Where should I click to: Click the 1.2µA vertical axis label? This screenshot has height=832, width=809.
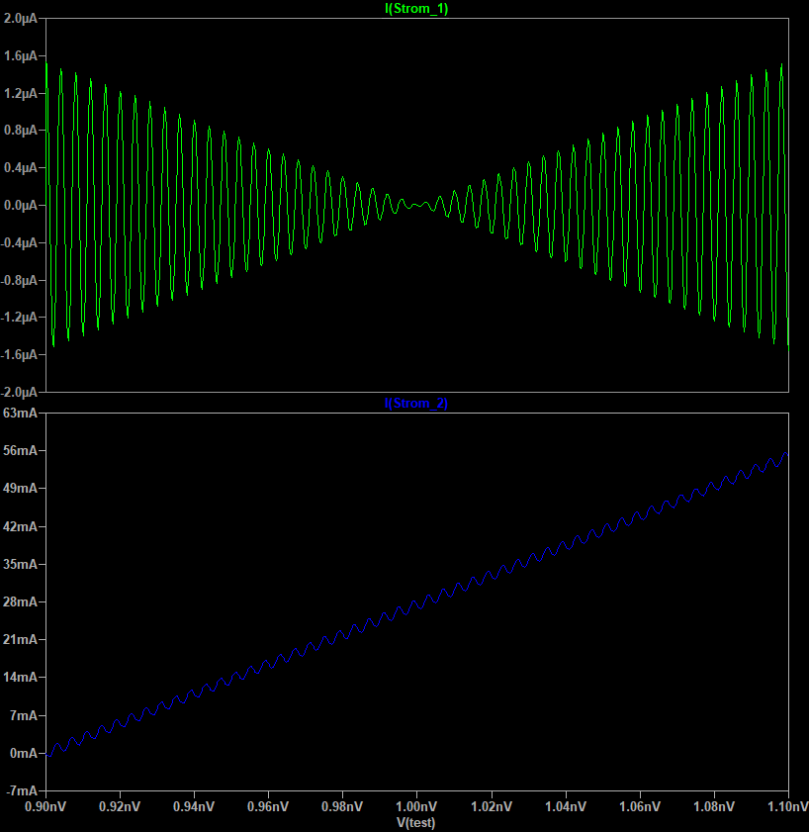coord(21,93)
